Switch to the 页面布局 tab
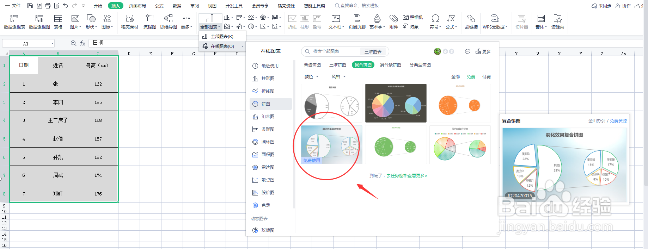This screenshot has height=249, width=648. point(137,6)
